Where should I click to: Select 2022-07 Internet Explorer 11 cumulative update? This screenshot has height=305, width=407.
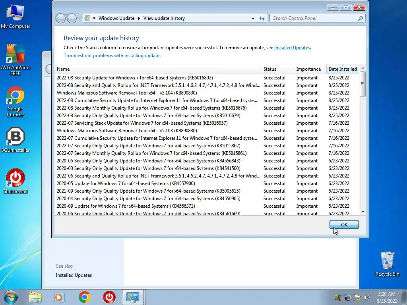point(207,138)
